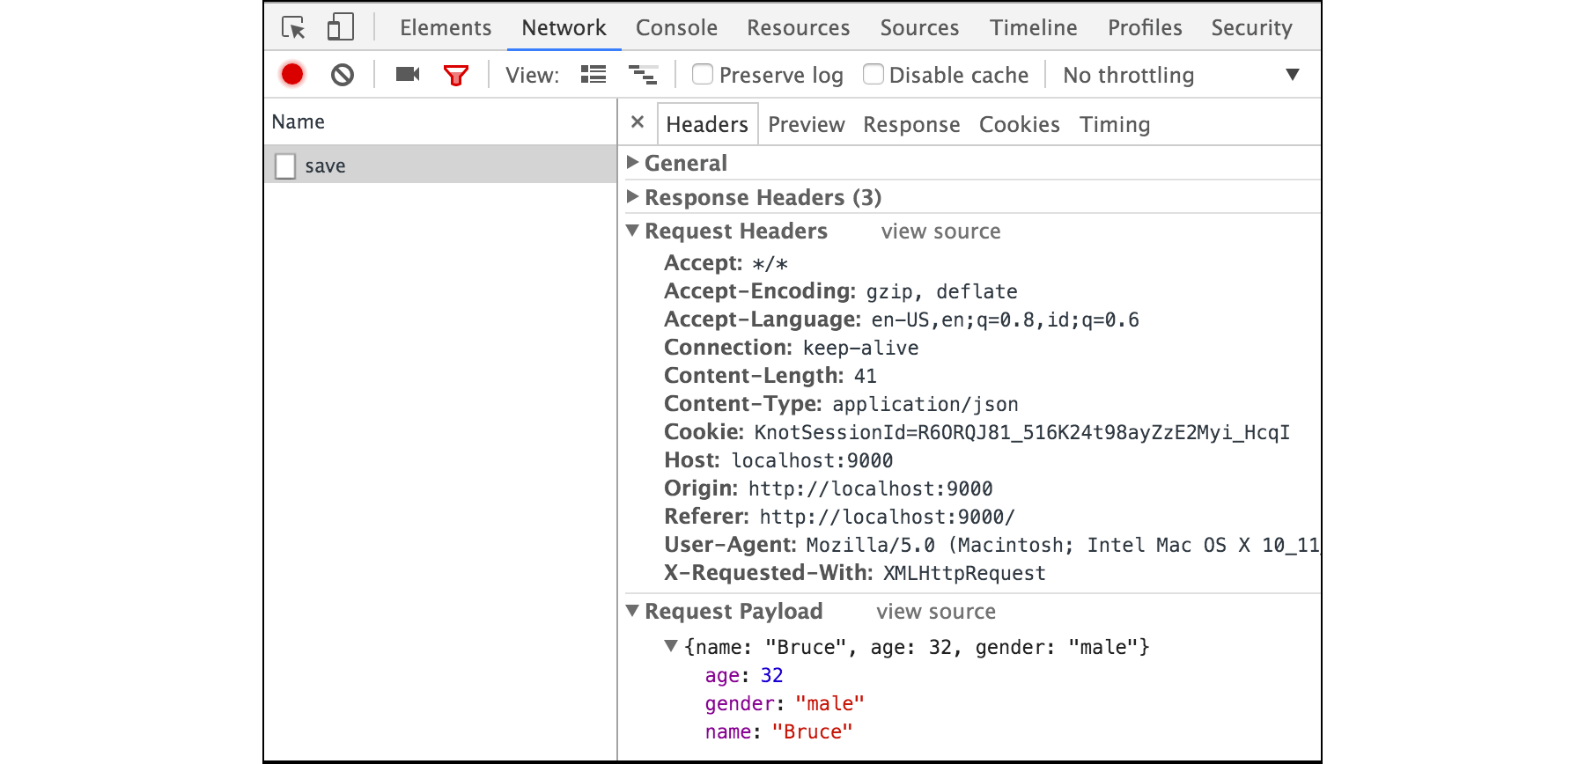Click view source beside Request Headers
This screenshot has width=1585, height=764.
(940, 231)
